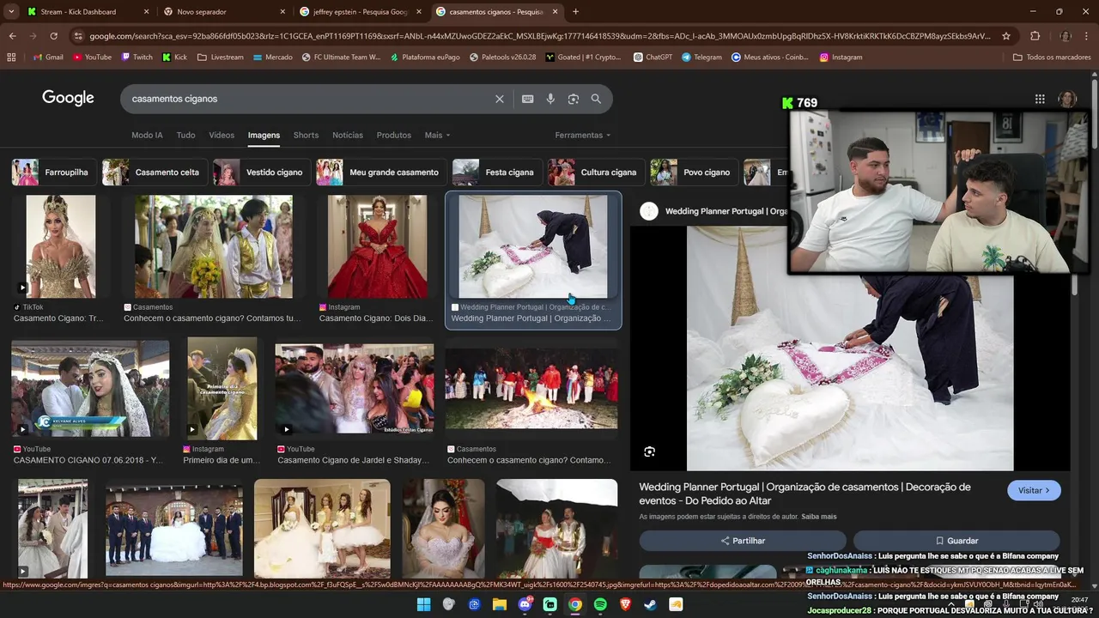Image resolution: width=1099 pixels, height=618 pixels.
Task: Switch to the Vídeos tab
Action: 222,135
